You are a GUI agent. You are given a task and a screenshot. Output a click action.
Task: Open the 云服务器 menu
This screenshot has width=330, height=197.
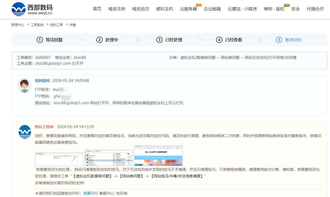tap(188, 9)
